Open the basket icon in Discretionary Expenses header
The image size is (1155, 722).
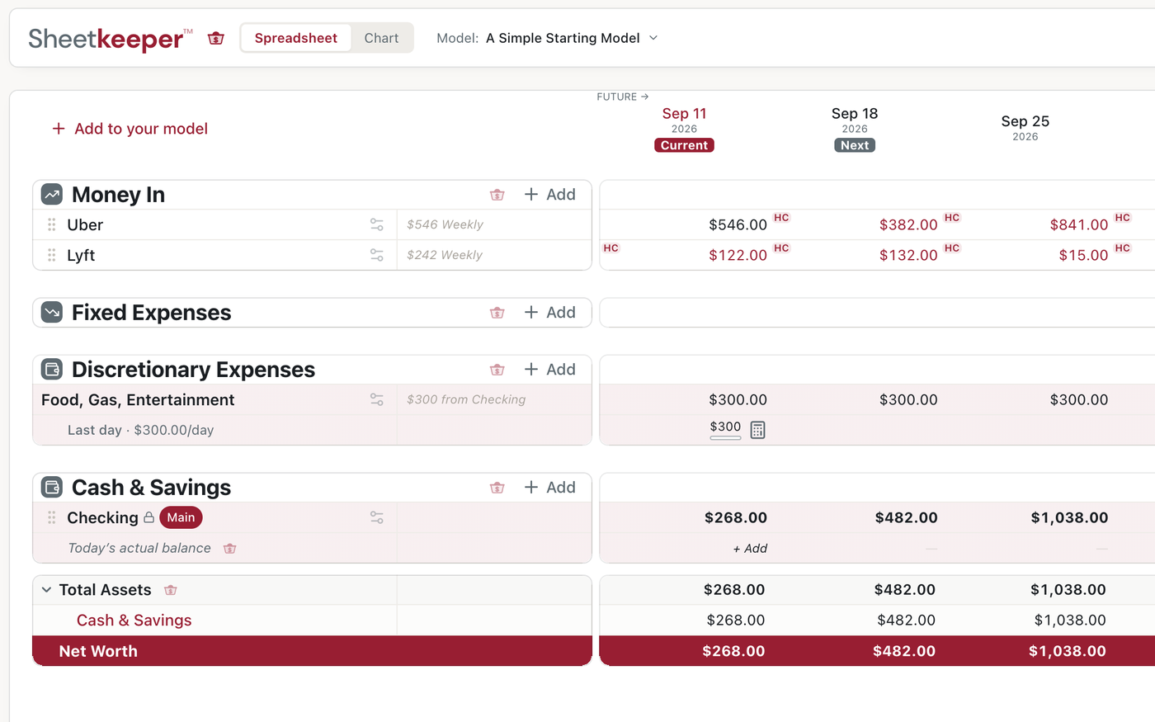(497, 370)
